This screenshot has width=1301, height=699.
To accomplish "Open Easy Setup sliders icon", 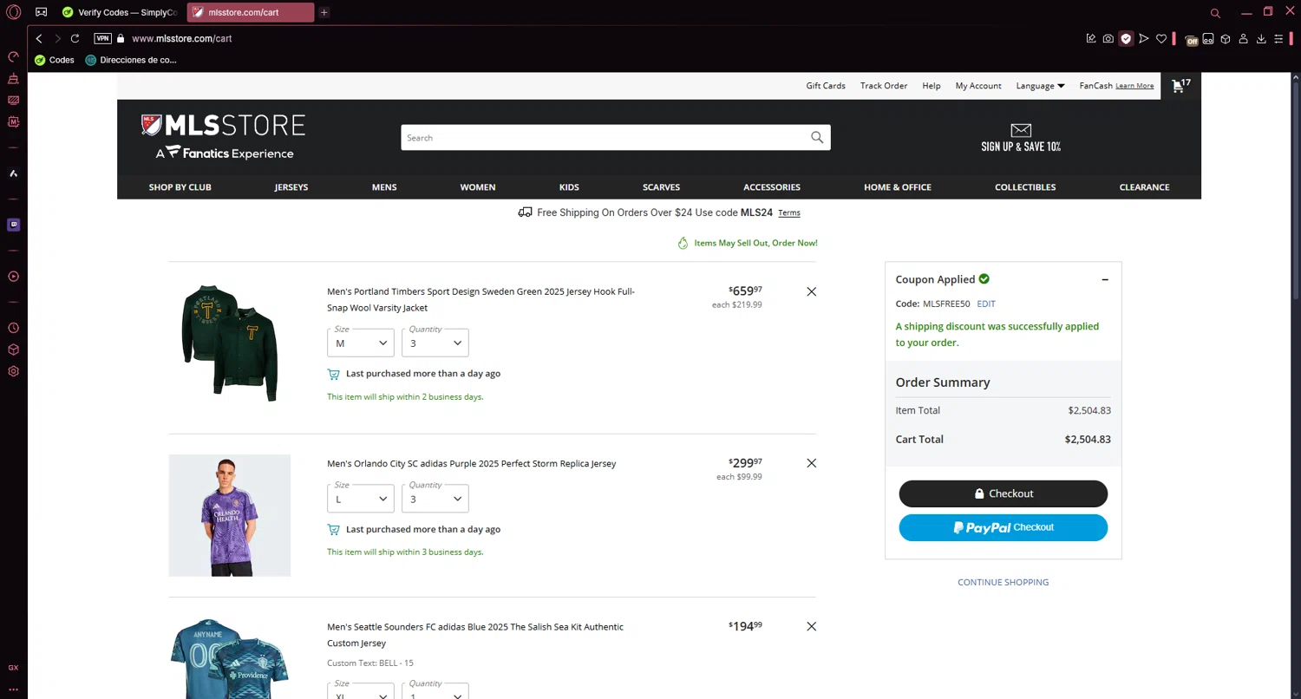I will click(x=1278, y=38).
